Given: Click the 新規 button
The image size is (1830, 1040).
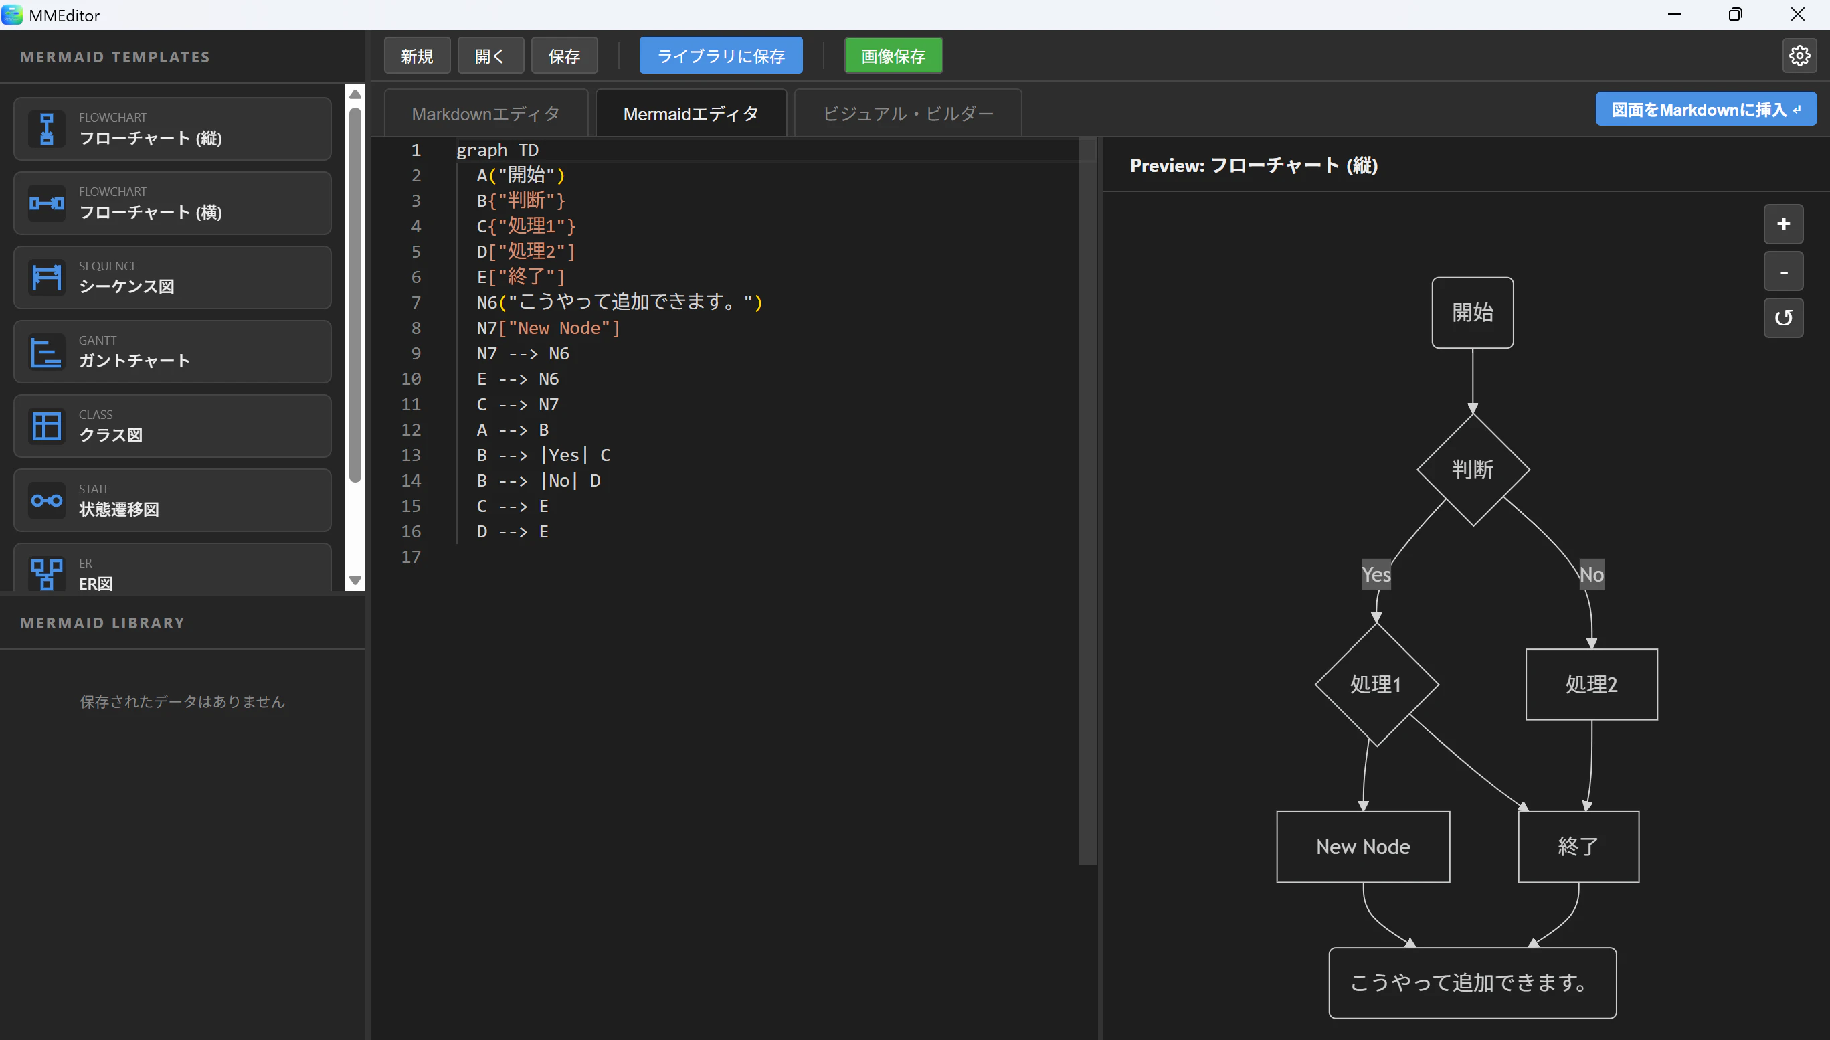Looking at the screenshot, I should 417,56.
